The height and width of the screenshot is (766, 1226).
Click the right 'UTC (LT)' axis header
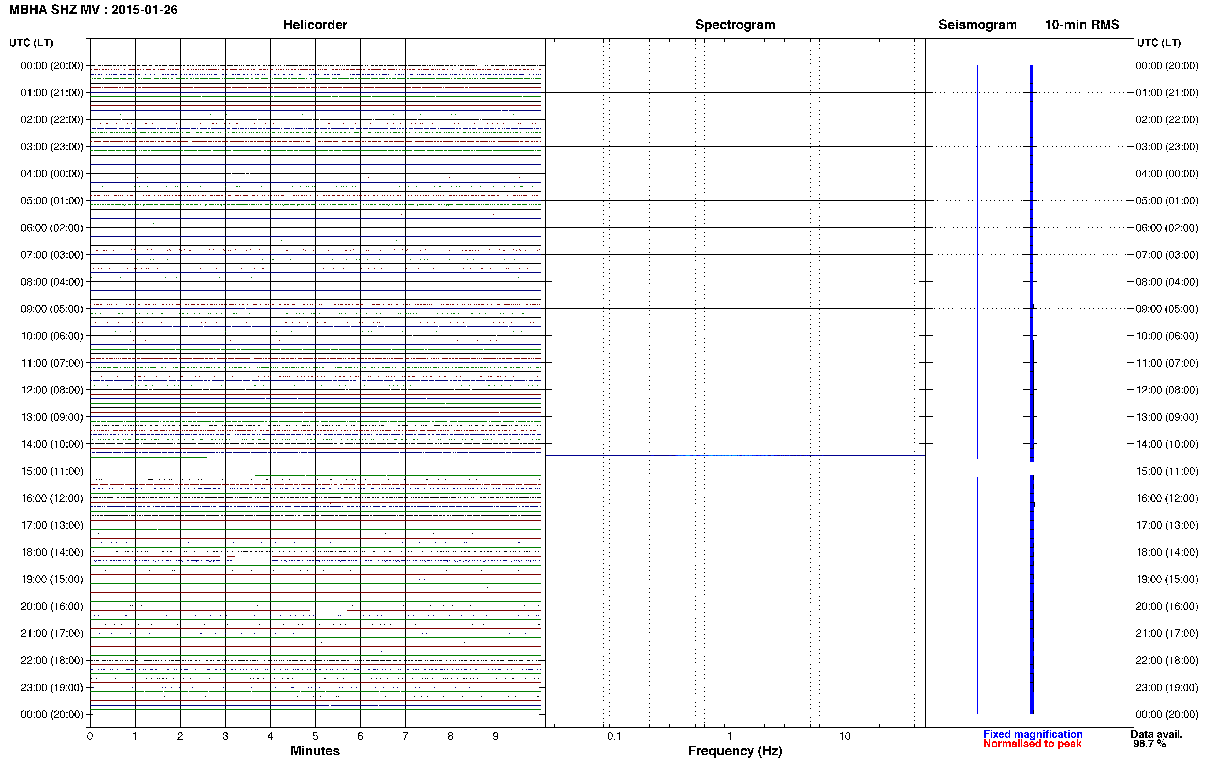pyautogui.click(x=1158, y=43)
